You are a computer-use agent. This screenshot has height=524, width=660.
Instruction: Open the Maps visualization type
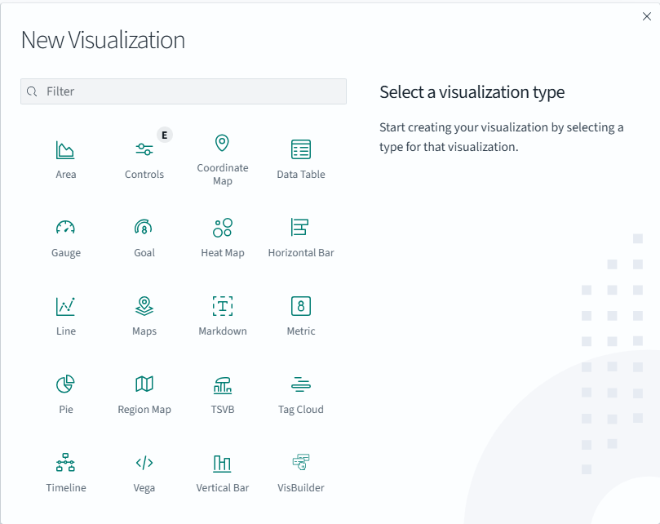[x=144, y=316]
